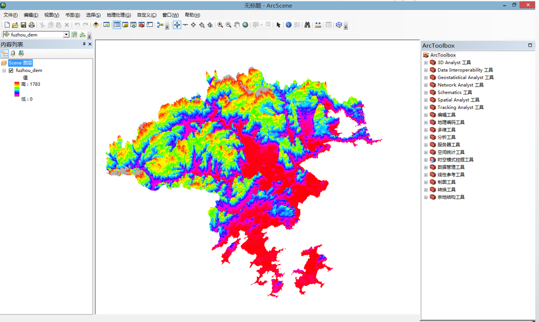Select the Identify tool
The width and height of the screenshot is (539, 322).
[x=289, y=25]
